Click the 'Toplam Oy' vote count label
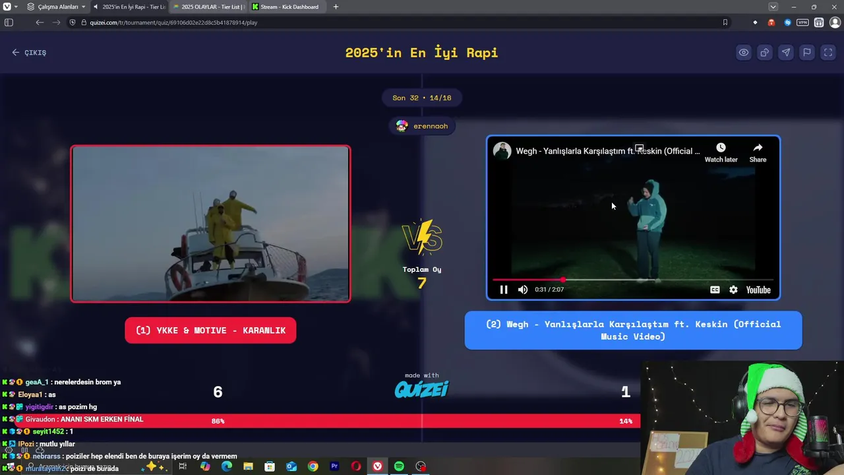The width and height of the screenshot is (844, 475). [x=422, y=269]
